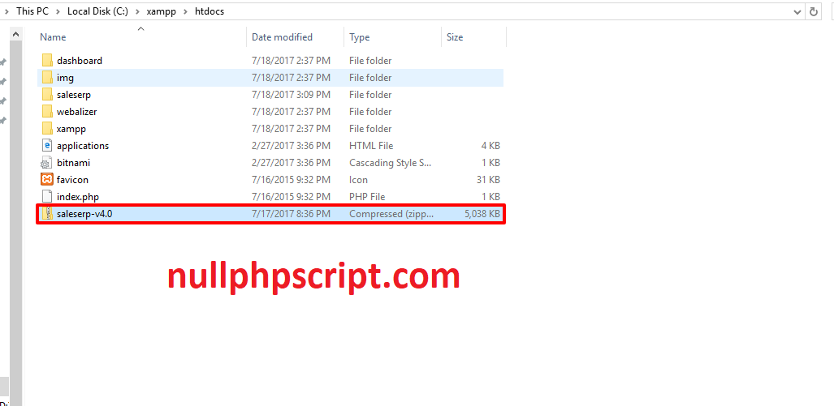834x406 pixels.
Task: Select the webalizer folder icon
Action: 46,112
